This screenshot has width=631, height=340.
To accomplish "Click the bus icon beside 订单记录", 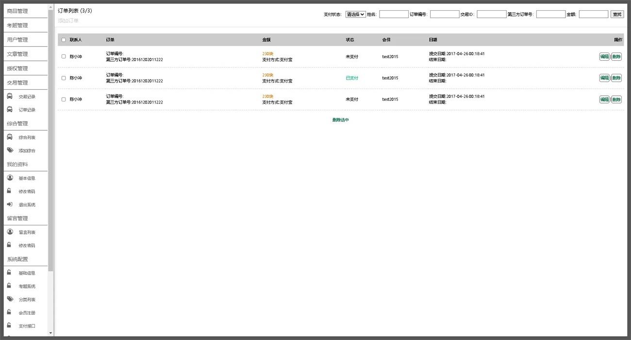I will pyautogui.click(x=10, y=110).
